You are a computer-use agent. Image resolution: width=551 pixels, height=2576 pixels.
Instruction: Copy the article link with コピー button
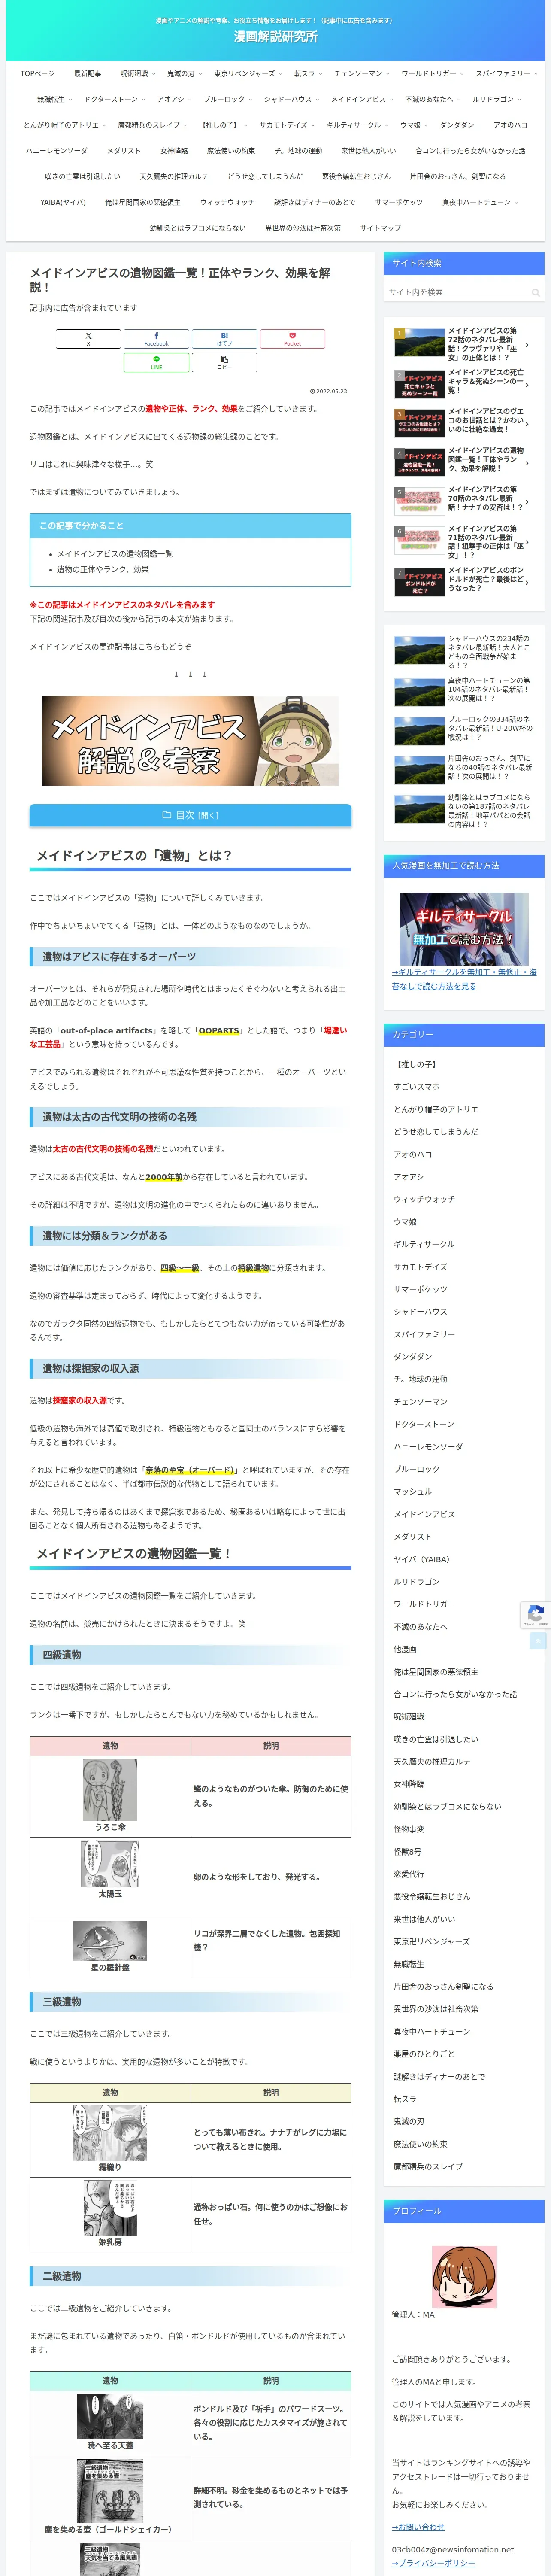pyautogui.click(x=224, y=363)
